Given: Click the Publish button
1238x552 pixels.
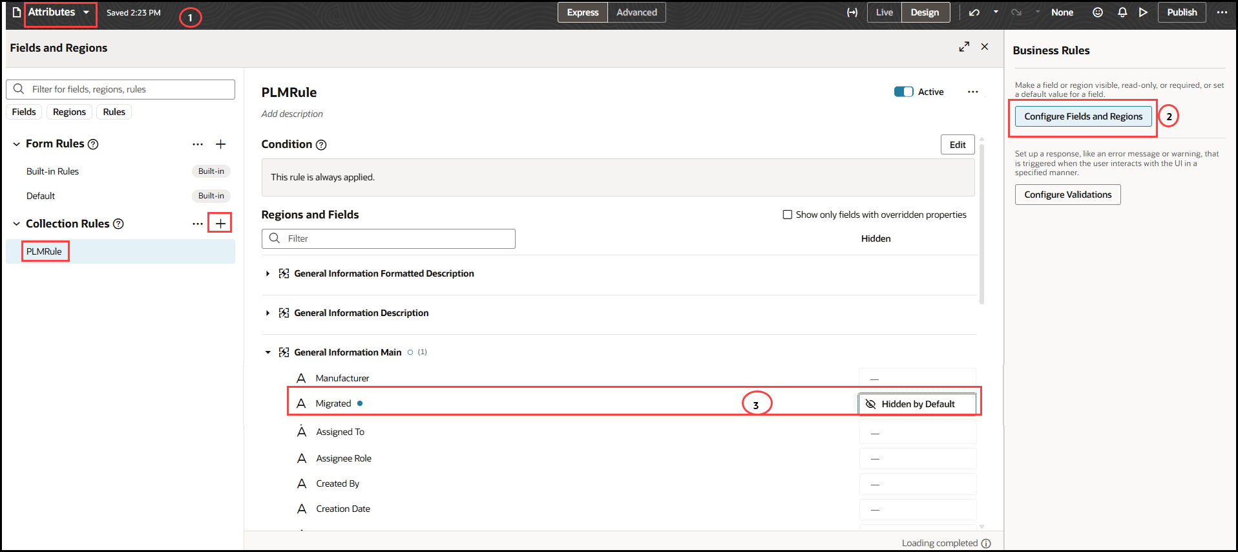Looking at the screenshot, I should [x=1182, y=12].
